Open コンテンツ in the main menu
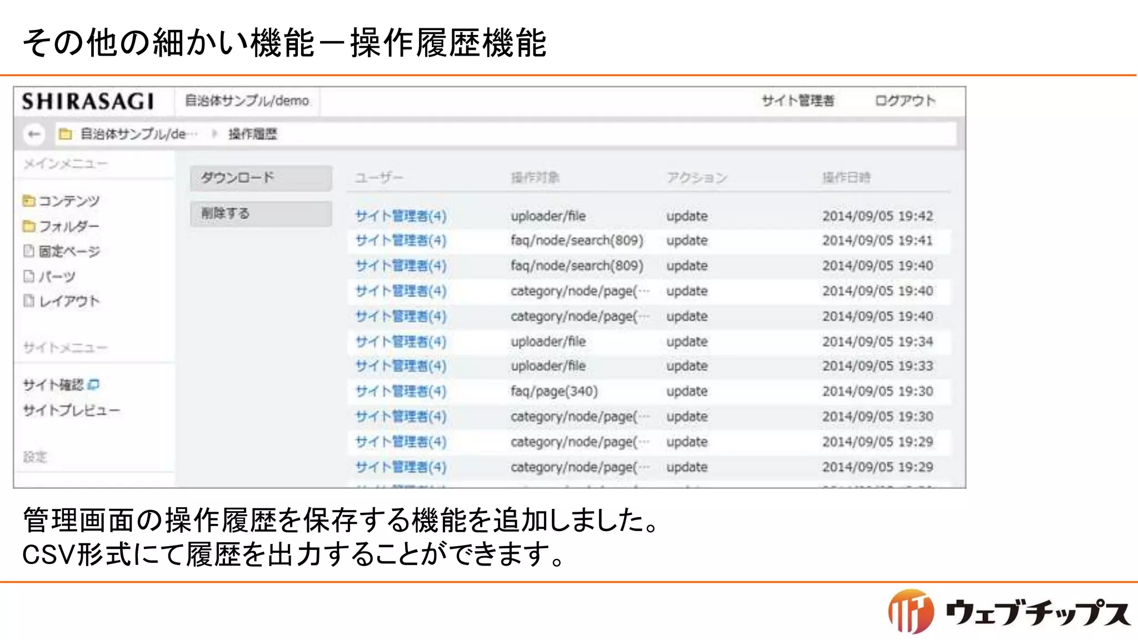 pyautogui.click(x=69, y=201)
